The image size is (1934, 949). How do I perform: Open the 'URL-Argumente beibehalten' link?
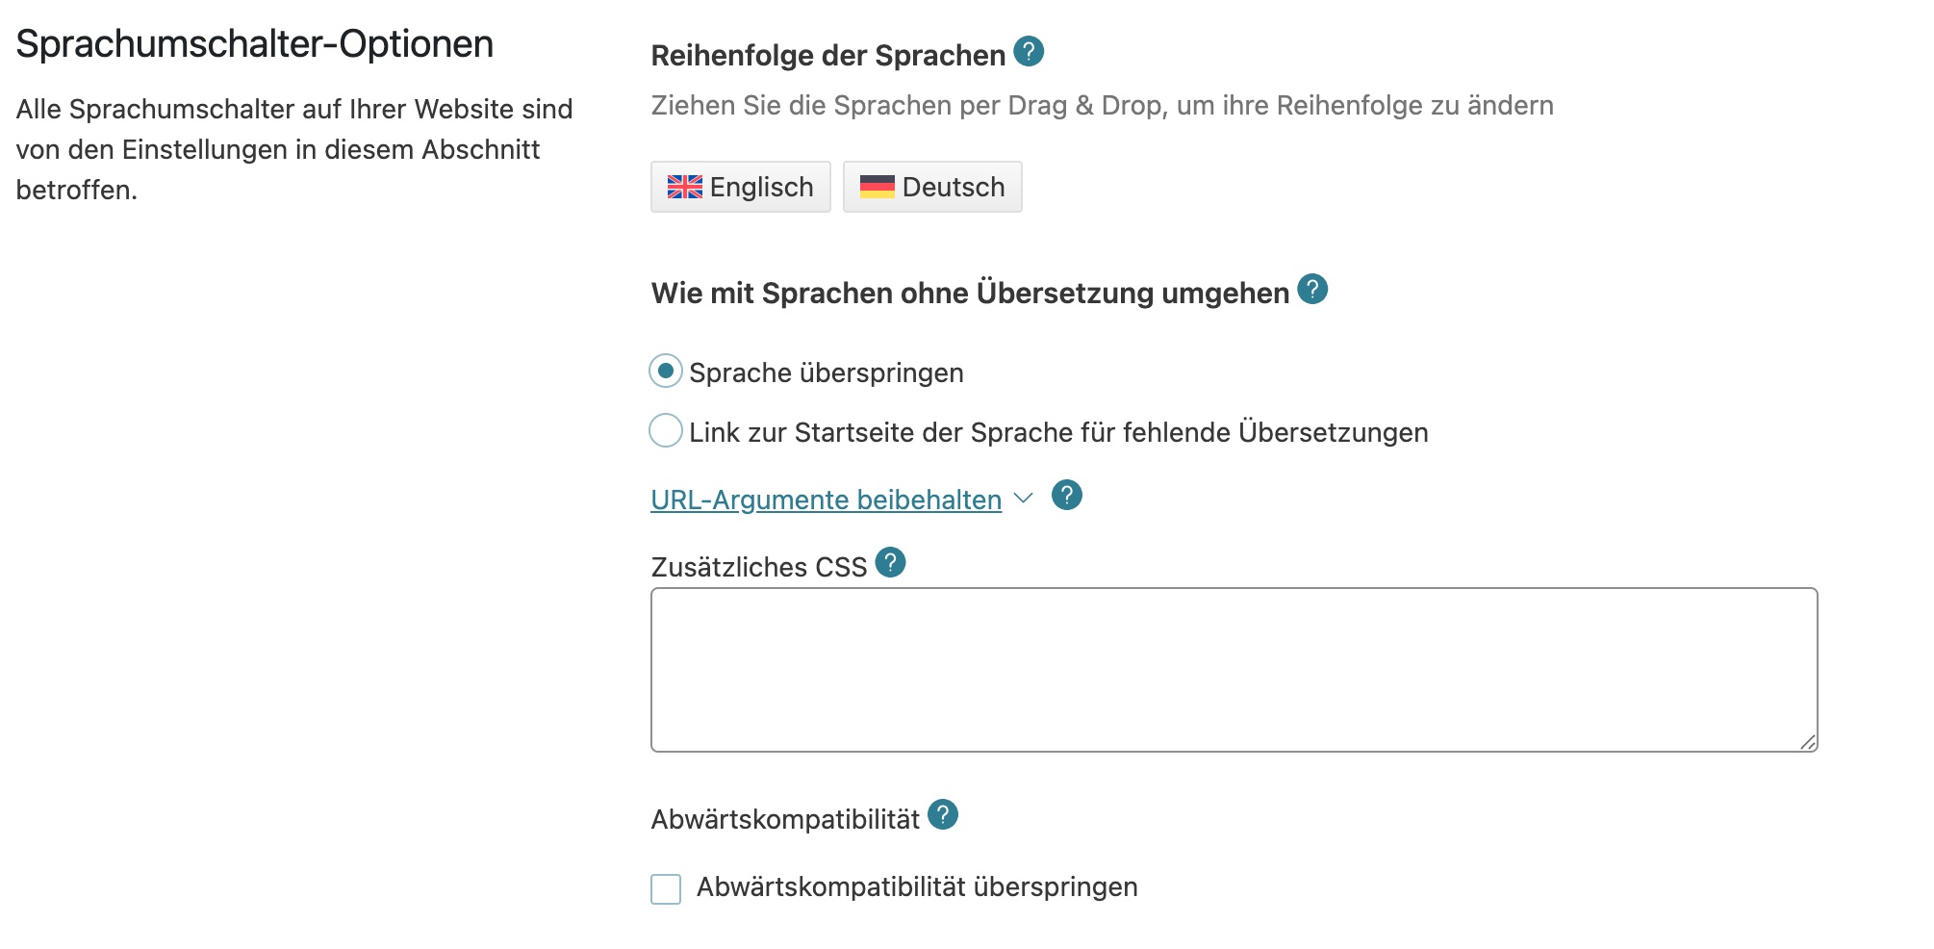tap(826, 500)
